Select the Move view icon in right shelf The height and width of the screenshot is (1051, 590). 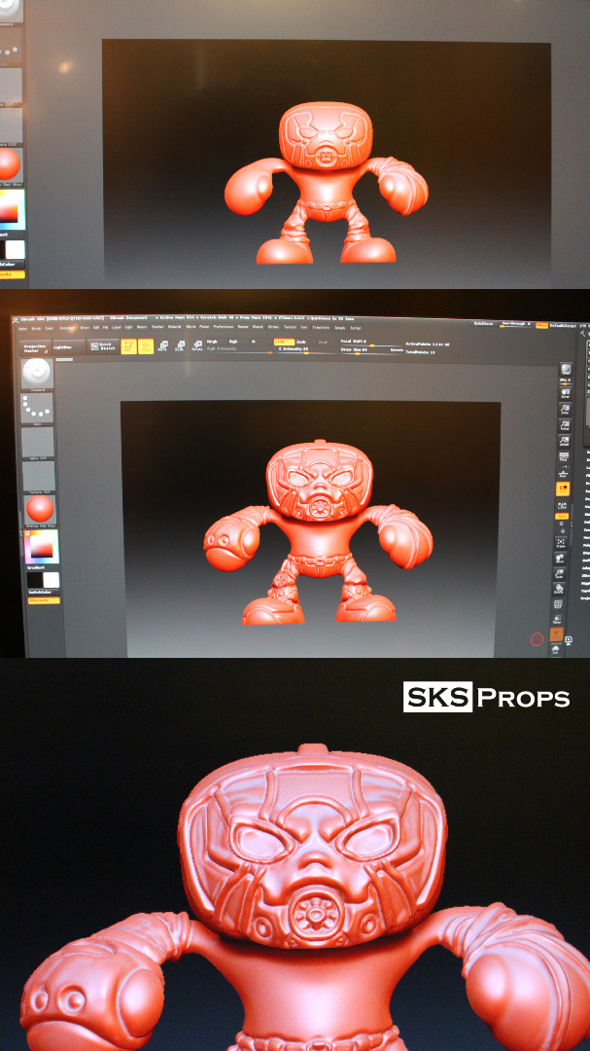[x=560, y=558]
